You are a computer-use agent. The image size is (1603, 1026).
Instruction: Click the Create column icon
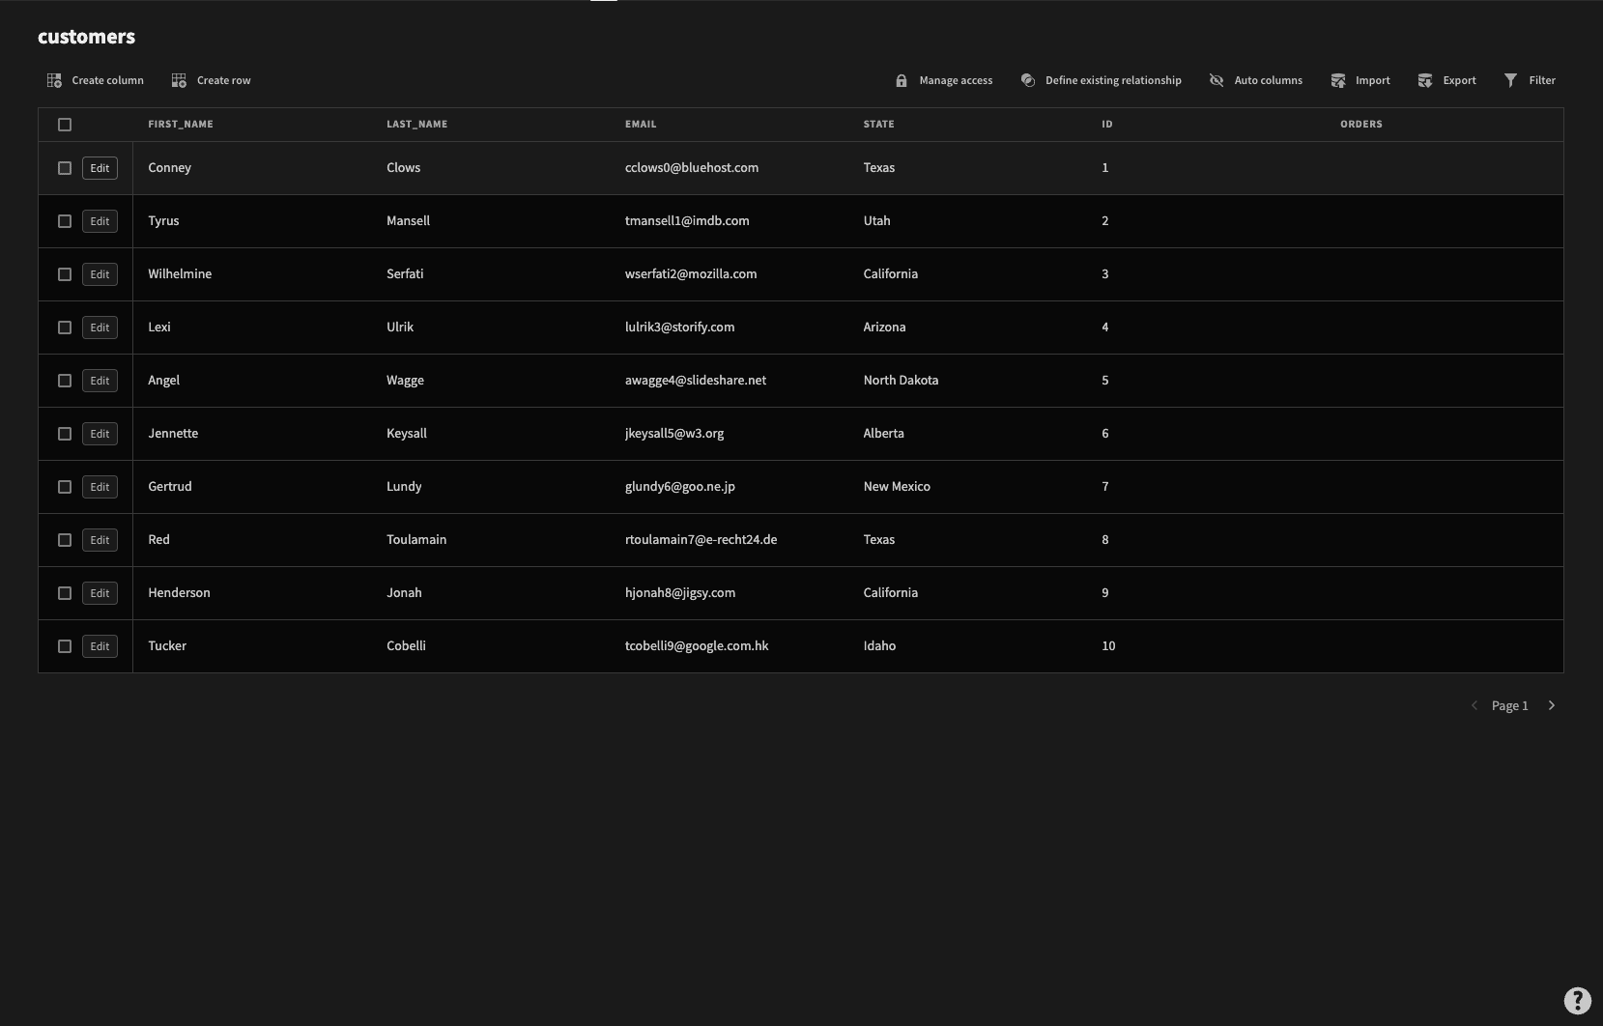coord(54,80)
